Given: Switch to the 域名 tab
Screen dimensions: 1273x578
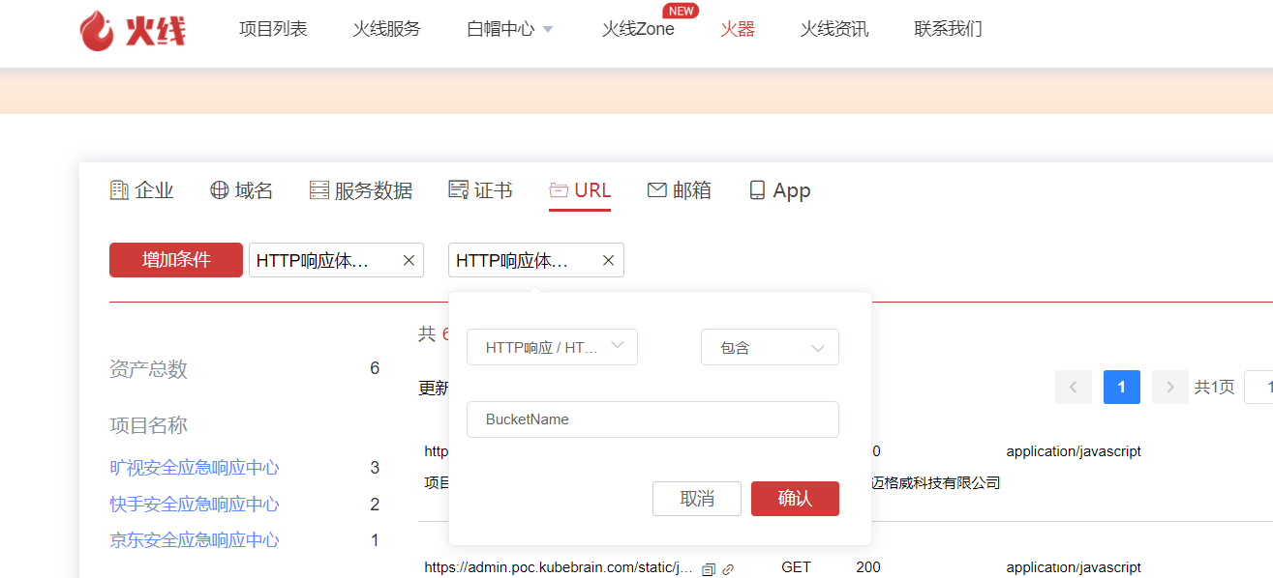Looking at the screenshot, I should pos(242,190).
